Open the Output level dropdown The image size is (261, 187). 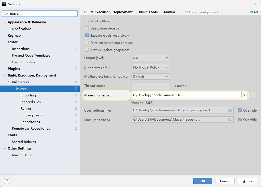150,58
